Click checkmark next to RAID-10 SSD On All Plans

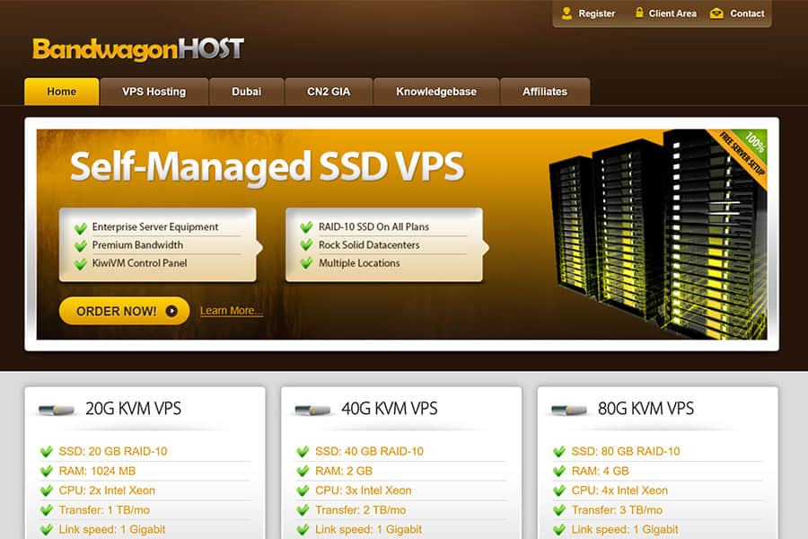307,227
